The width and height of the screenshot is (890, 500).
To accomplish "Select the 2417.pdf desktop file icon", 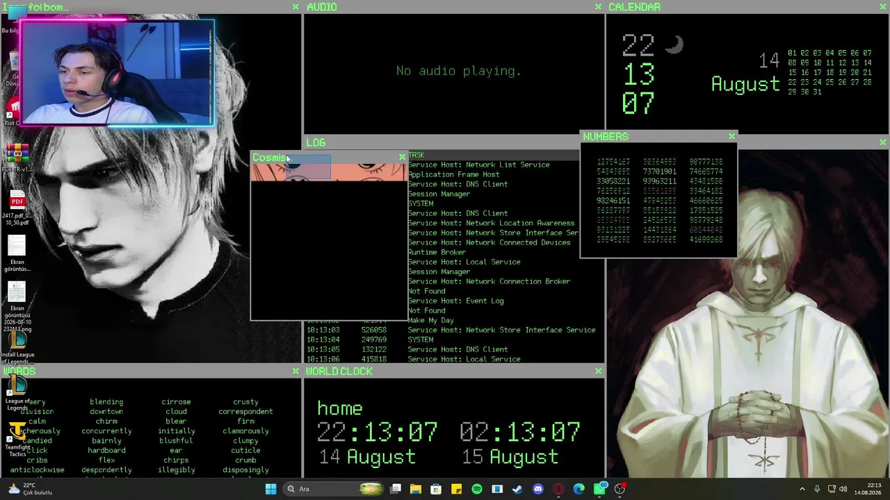I will (17, 208).
